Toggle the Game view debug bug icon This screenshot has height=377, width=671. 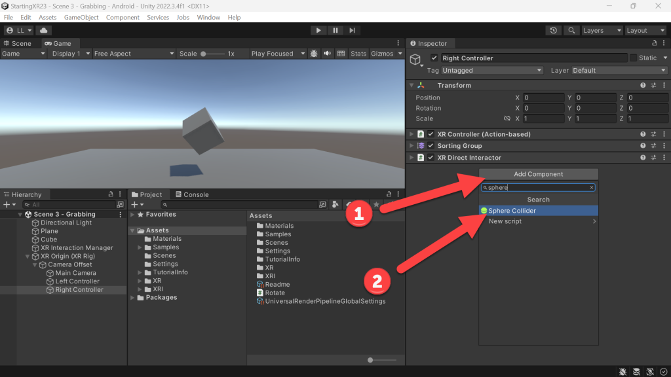tap(314, 54)
